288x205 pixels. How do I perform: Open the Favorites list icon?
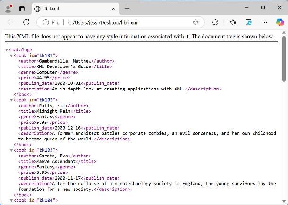click(233, 22)
